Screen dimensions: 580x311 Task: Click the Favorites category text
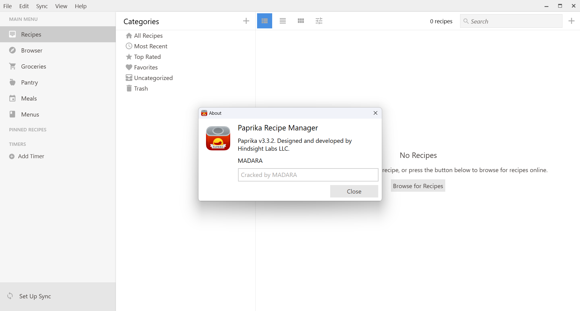tap(146, 67)
